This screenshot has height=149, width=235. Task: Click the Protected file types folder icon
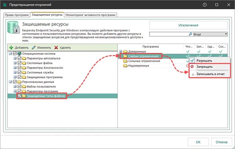[x=24, y=96]
